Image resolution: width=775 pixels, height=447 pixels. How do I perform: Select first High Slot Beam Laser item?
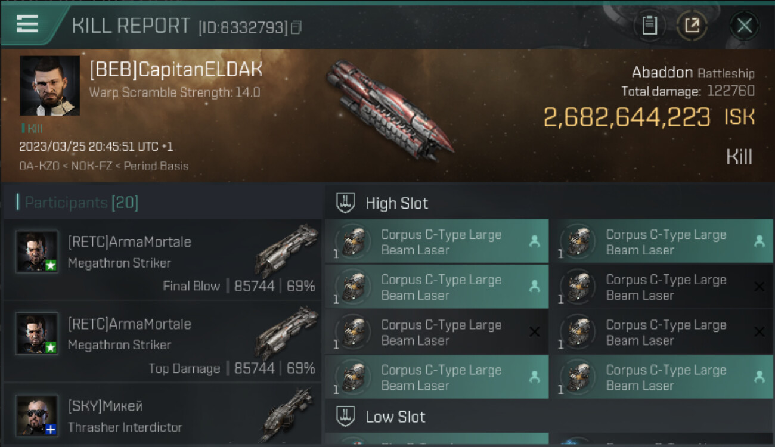pyautogui.click(x=437, y=242)
